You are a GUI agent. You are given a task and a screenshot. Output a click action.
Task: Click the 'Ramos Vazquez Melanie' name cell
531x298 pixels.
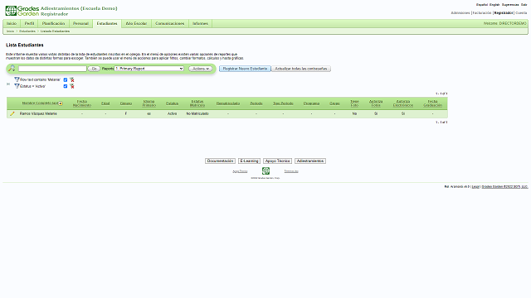click(x=38, y=114)
